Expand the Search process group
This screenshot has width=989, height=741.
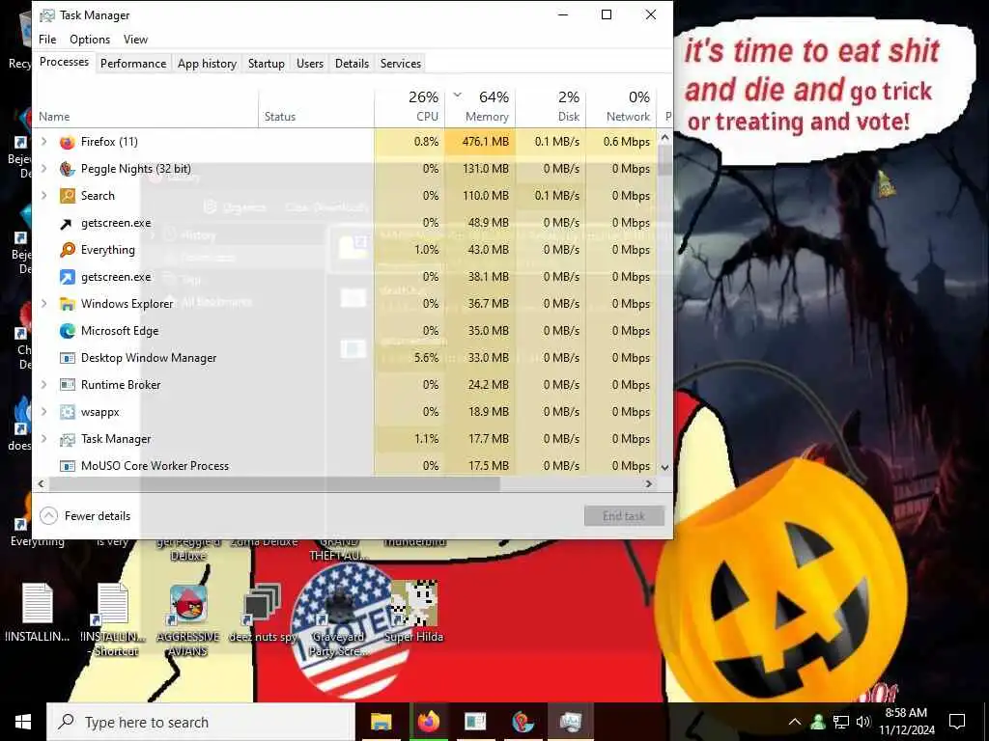coord(43,196)
